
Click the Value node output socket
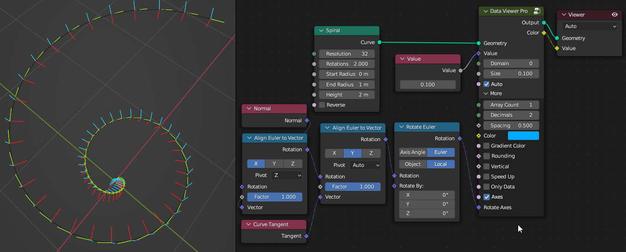[x=460, y=70]
